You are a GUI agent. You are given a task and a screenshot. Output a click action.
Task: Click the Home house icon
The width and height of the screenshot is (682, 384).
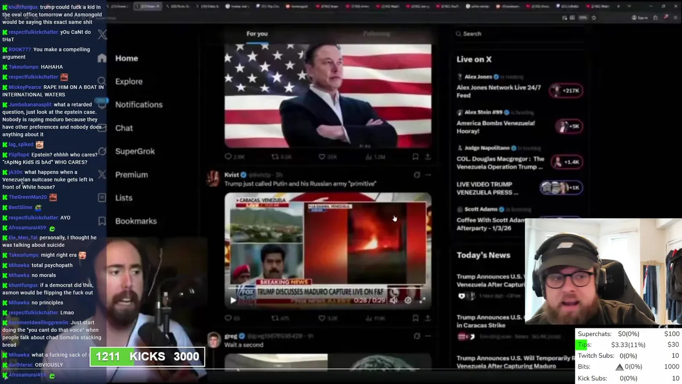point(102,58)
